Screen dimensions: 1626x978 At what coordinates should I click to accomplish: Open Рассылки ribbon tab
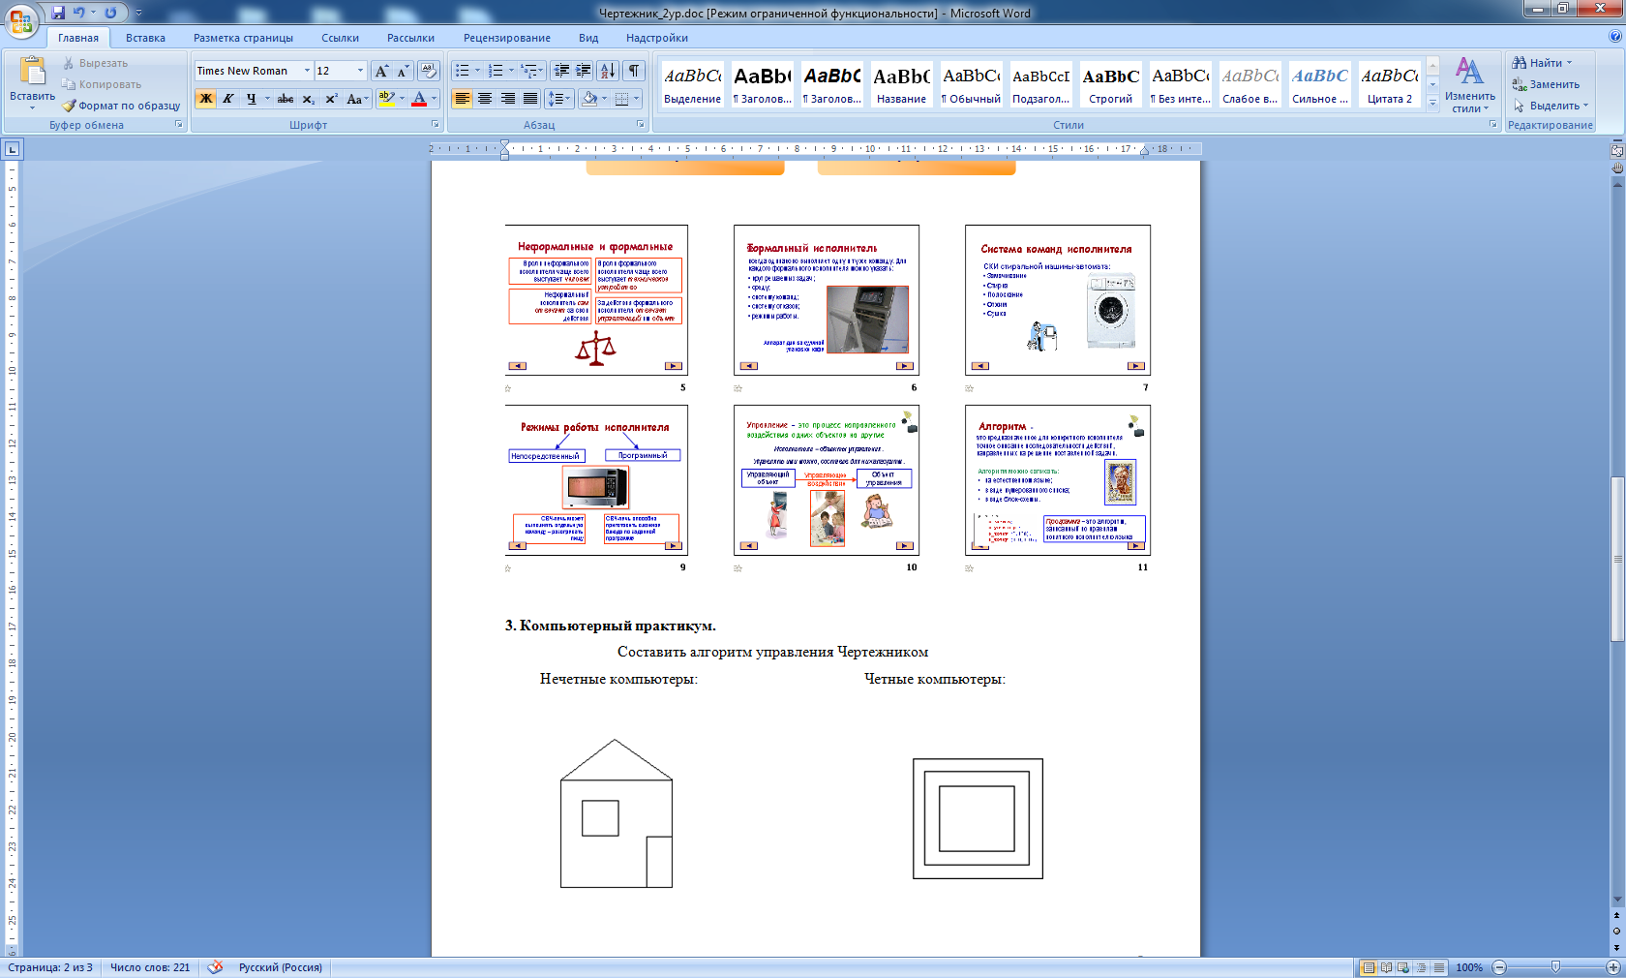(x=410, y=38)
